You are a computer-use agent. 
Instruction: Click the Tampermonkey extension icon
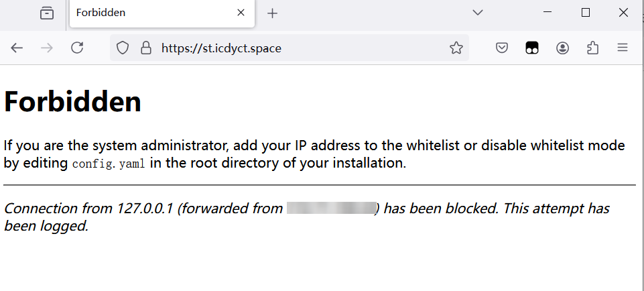pyautogui.click(x=532, y=48)
